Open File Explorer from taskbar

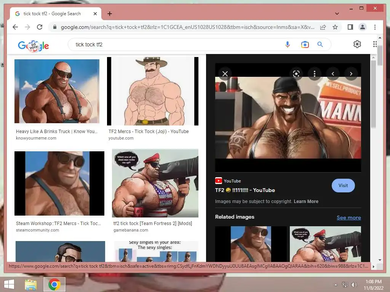point(30,284)
